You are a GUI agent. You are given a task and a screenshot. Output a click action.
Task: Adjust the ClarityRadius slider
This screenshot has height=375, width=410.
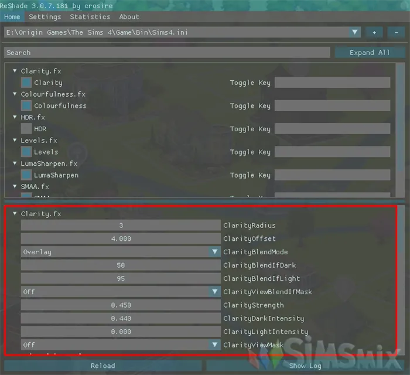click(x=121, y=226)
